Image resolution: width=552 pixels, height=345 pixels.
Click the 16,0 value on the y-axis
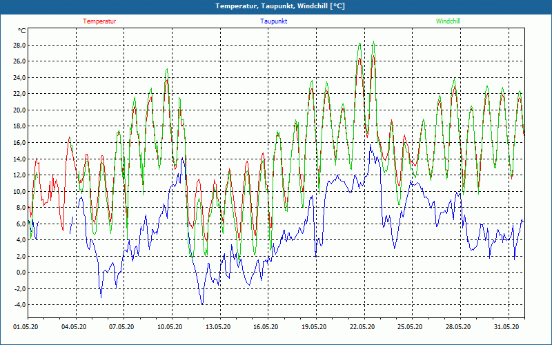[19, 143]
